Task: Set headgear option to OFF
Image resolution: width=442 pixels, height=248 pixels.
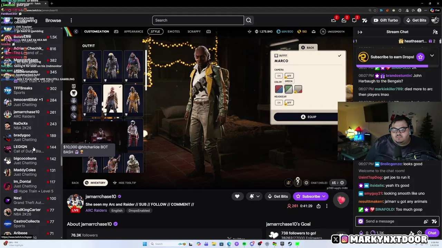Action: (289, 103)
